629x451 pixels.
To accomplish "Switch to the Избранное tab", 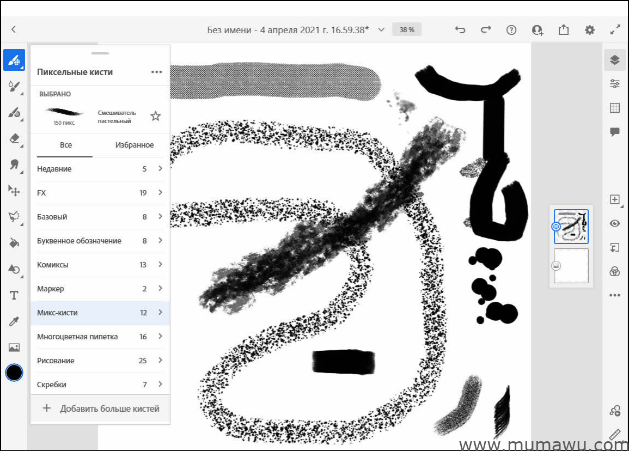I will click(x=135, y=145).
